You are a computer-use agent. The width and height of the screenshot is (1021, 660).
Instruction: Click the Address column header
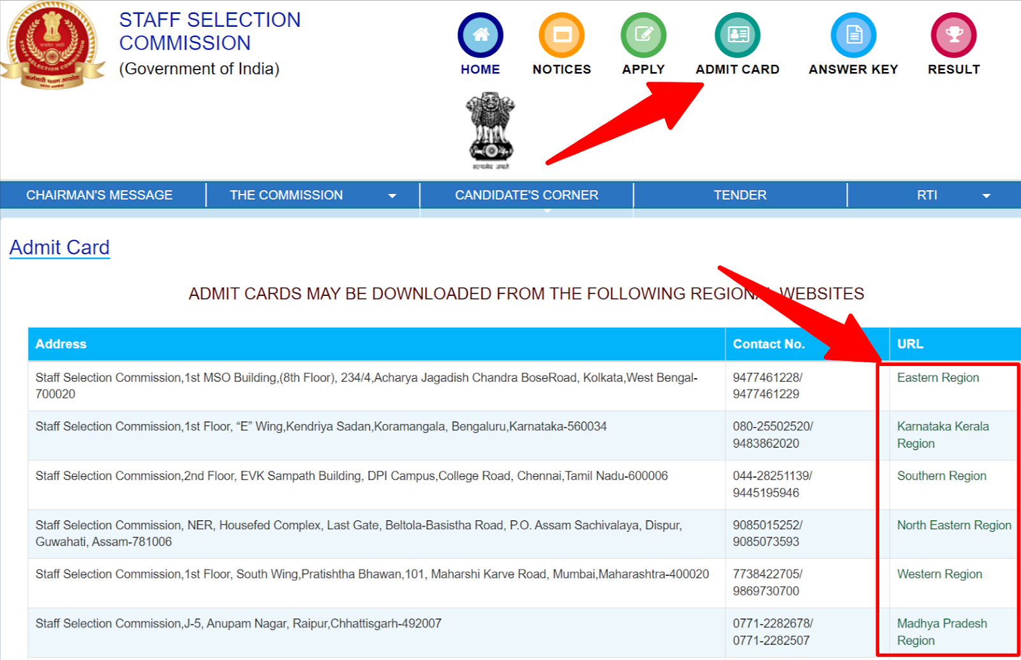tap(376, 344)
